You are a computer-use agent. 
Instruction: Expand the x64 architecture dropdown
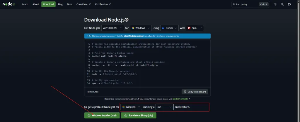(x=164, y=107)
